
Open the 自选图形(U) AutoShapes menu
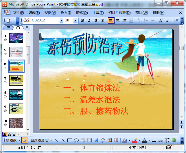click(41, 141)
